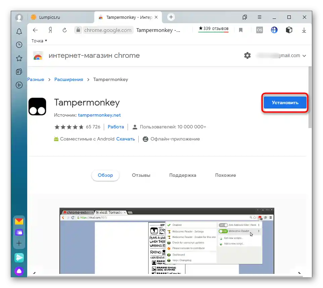
Task: Open Yandex home via Я icon
Action: 50,30
